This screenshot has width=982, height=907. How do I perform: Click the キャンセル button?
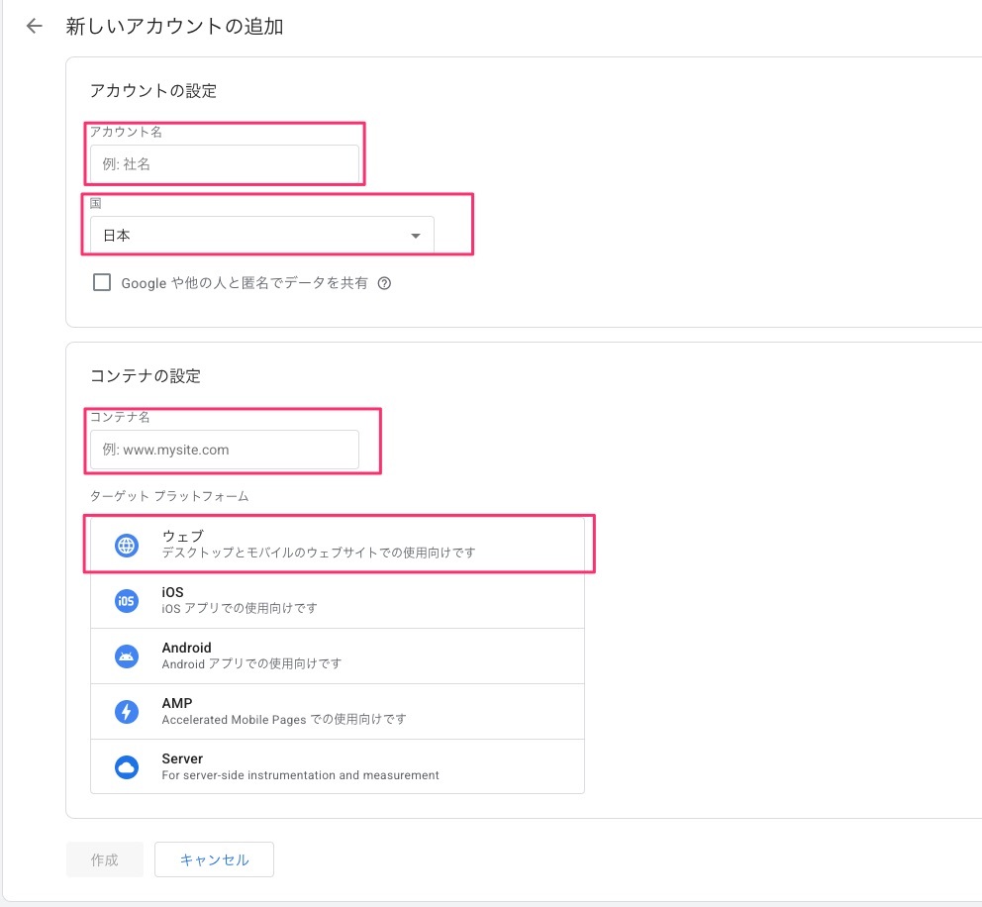[214, 859]
